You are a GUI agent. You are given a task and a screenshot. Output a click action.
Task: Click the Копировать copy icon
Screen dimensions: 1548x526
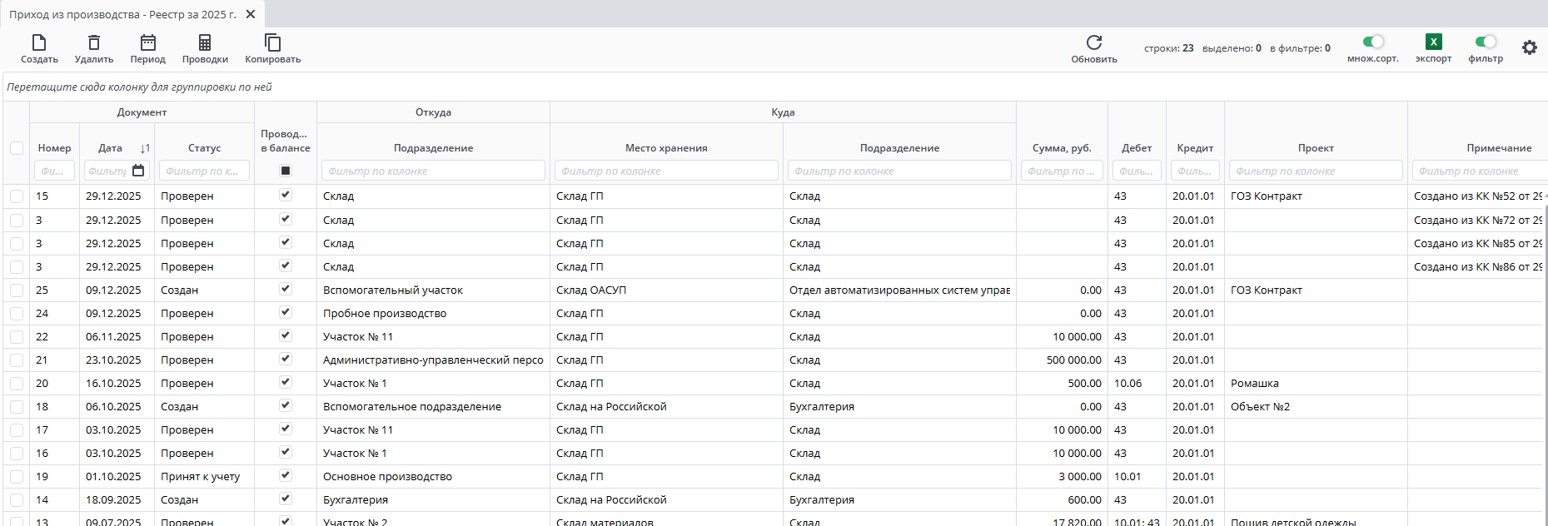coord(272,43)
